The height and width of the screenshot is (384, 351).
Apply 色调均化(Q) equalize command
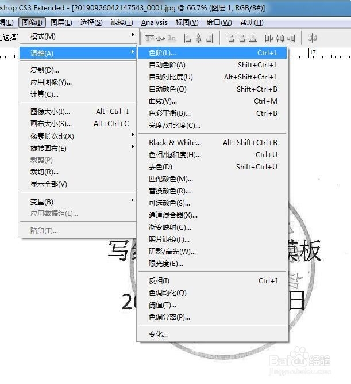click(212, 292)
